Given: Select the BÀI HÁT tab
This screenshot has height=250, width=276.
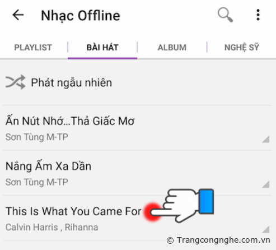Looking at the screenshot, I should click(102, 48).
